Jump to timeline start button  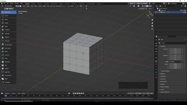pos(73,93)
